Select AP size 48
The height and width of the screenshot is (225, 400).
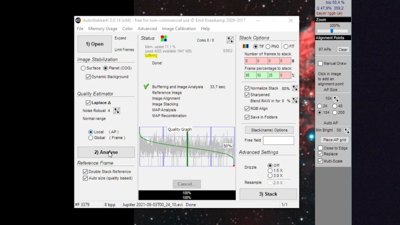tap(334, 106)
